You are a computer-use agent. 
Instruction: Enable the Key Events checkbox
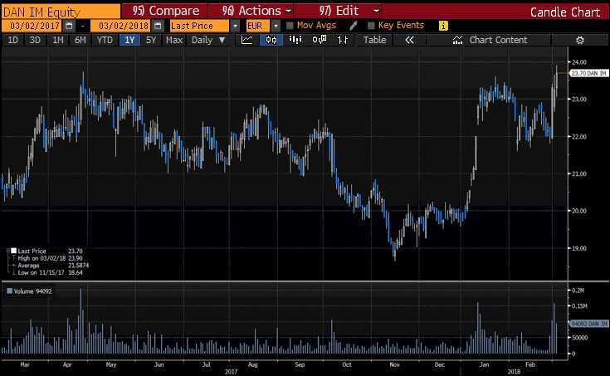click(x=371, y=26)
